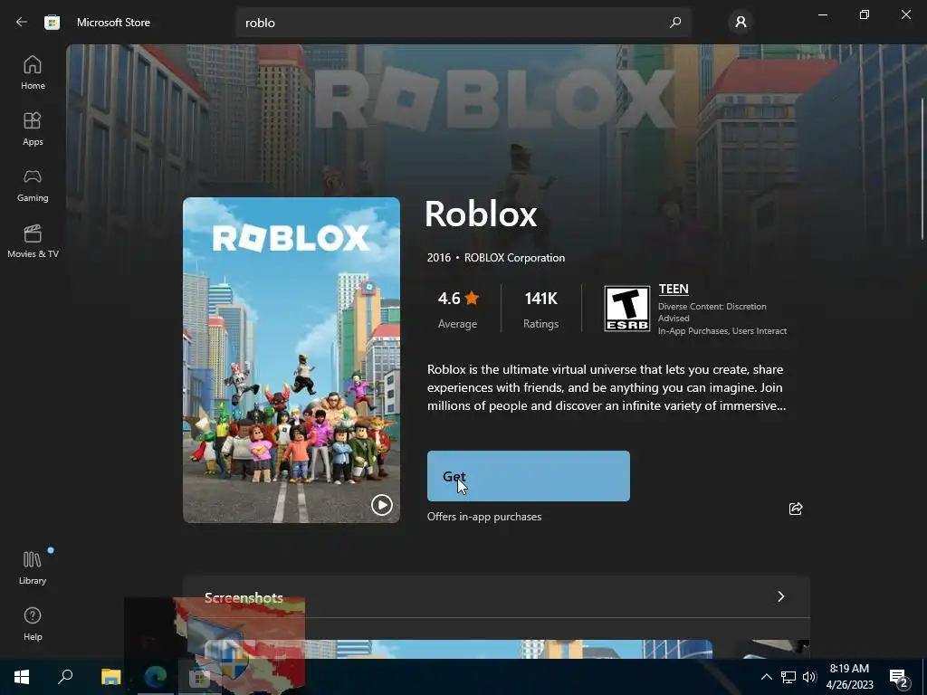Open the notification center icon
Viewport: 927px width, 695px height.
pos(899,677)
